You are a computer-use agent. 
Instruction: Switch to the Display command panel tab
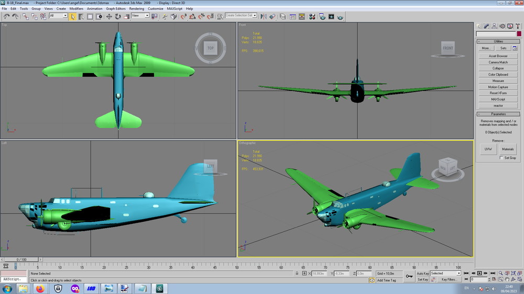coord(510,26)
